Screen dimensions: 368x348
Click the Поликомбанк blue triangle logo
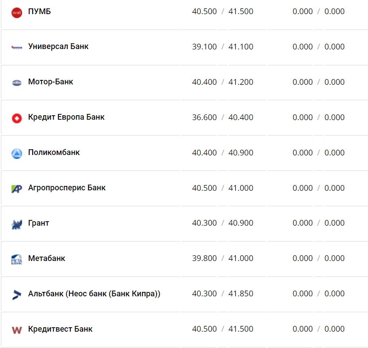point(17,153)
